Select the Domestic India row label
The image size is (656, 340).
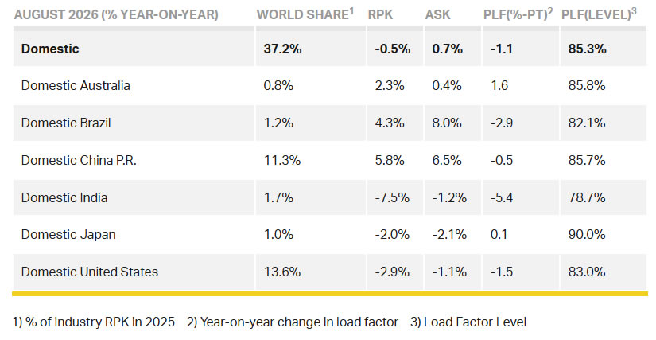[x=64, y=197]
